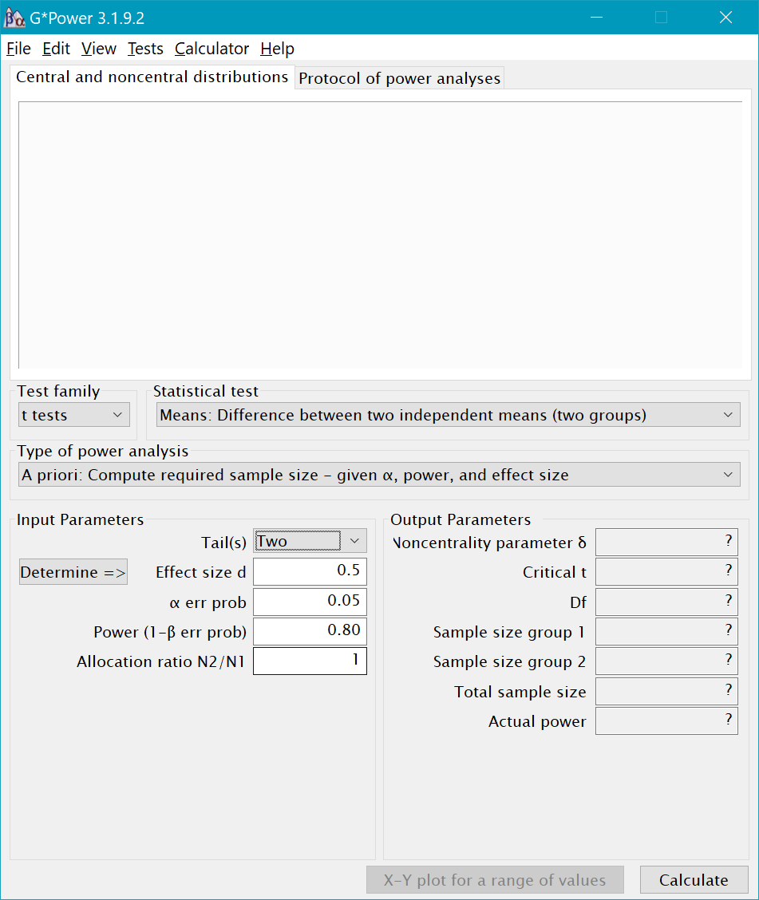The width and height of the screenshot is (759, 900).
Task: Open the Test family dropdown
Action: coord(73,414)
